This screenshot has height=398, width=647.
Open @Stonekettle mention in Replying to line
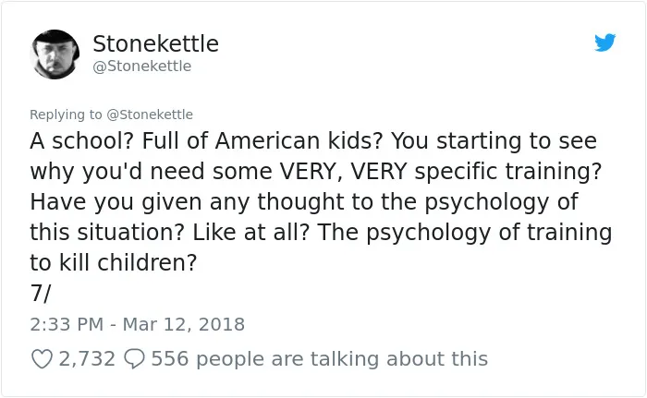click(x=150, y=115)
